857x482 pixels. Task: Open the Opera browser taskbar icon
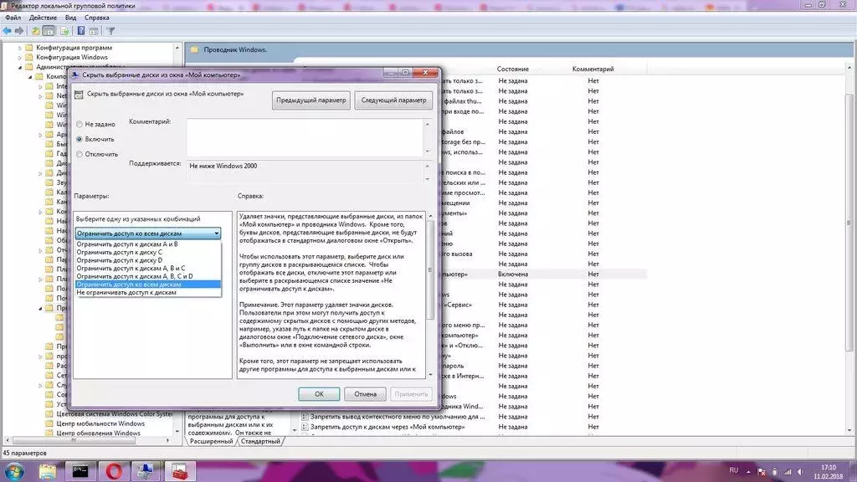click(x=114, y=471)
